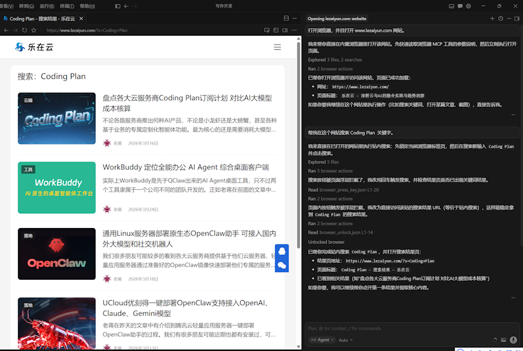
Task: Expand Explored 3 files, 2 searches
Action: point(335,60)
